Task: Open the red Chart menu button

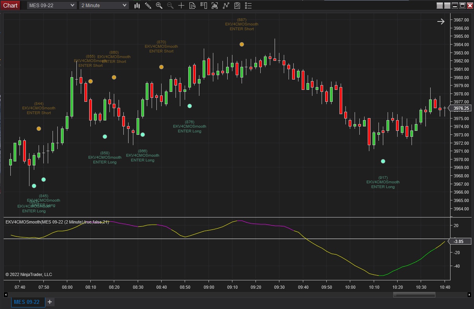Action: click(10, 6)
